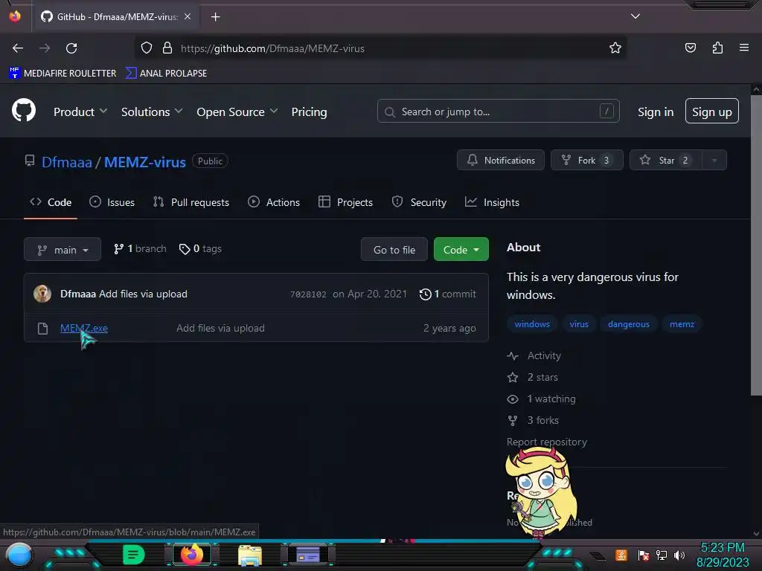Click the Notifications bell button
This screenshot has width=762, height=571.
click(501, 161)
